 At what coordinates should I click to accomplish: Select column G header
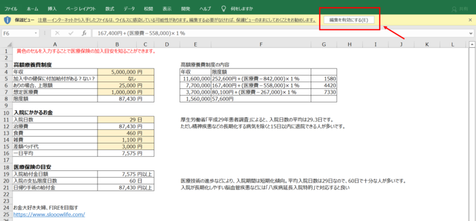click(324, 45)
